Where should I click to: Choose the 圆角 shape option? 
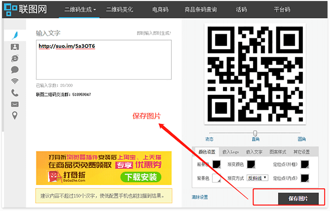(x=301, y=139)
